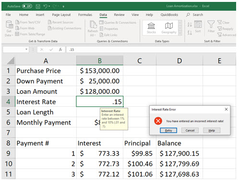Click balance cell $127,698.63
The height and width of the screenshot is (181, 239).
[x=179, y=174]
